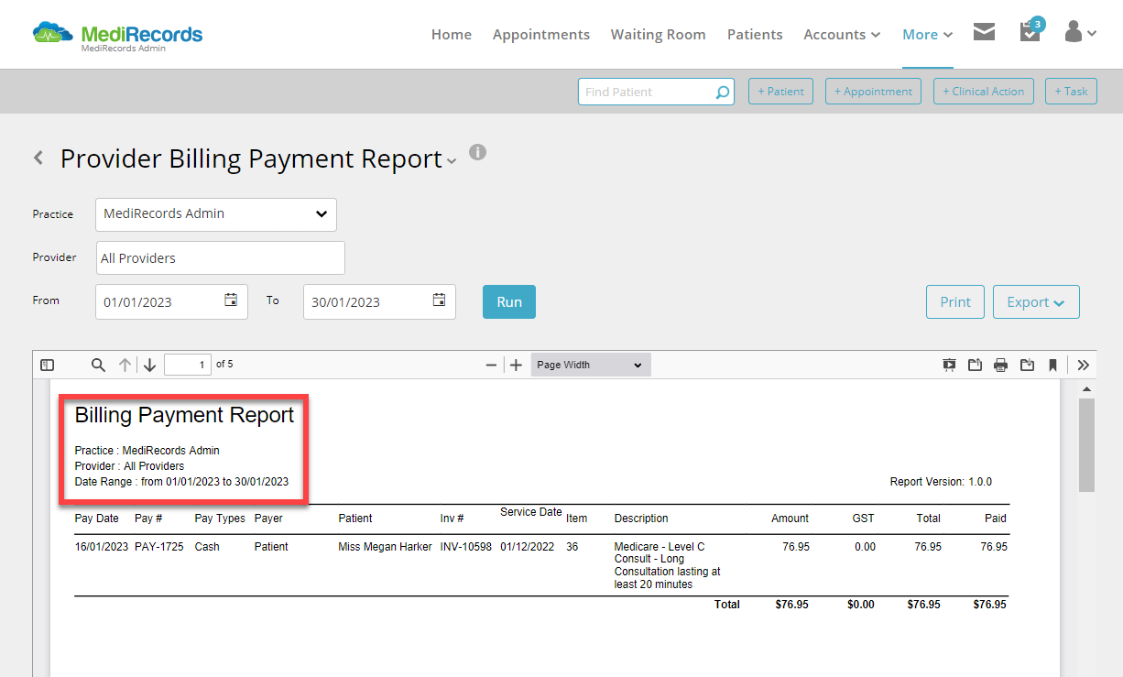Viewport: 1123px width, 677px height.
Task: Click the + Task button
Action: [1071, 92]
